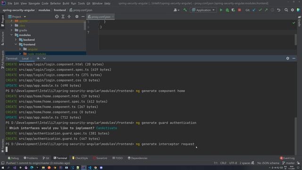Open the Application run configuration dropdown
The height and width of the screenshot is (170, 302).
[203, 10]
